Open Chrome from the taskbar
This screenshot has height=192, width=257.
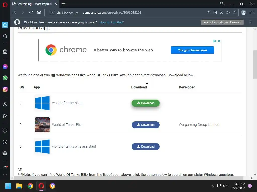coord(30,186)
